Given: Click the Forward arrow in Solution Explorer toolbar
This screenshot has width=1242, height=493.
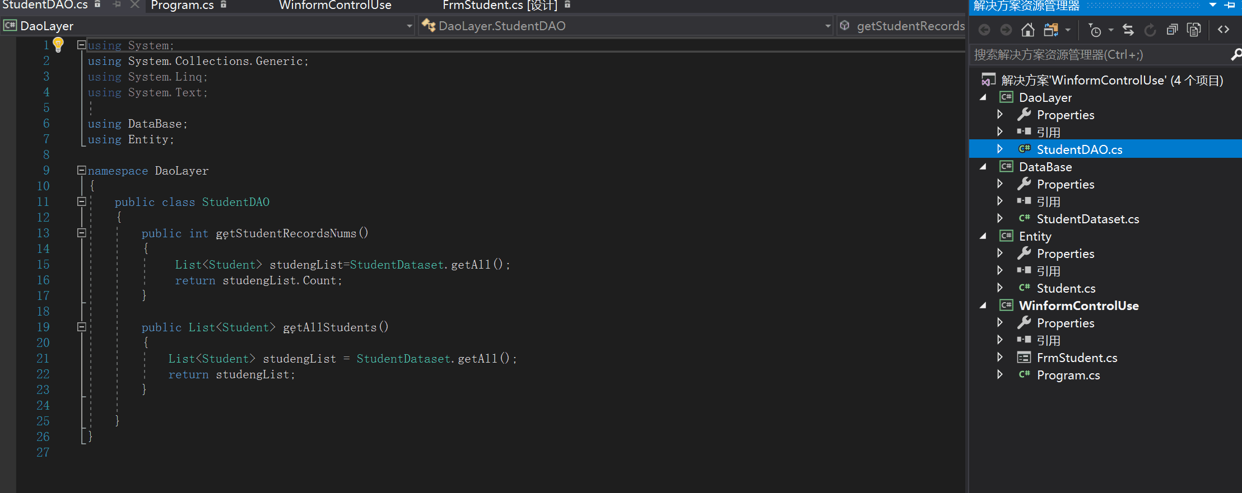Looking at the screenshot, I should pos(1006,30).
